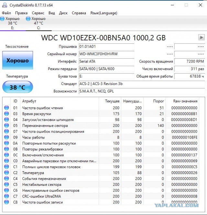Open the Вид menu

(x=52, y=13)
